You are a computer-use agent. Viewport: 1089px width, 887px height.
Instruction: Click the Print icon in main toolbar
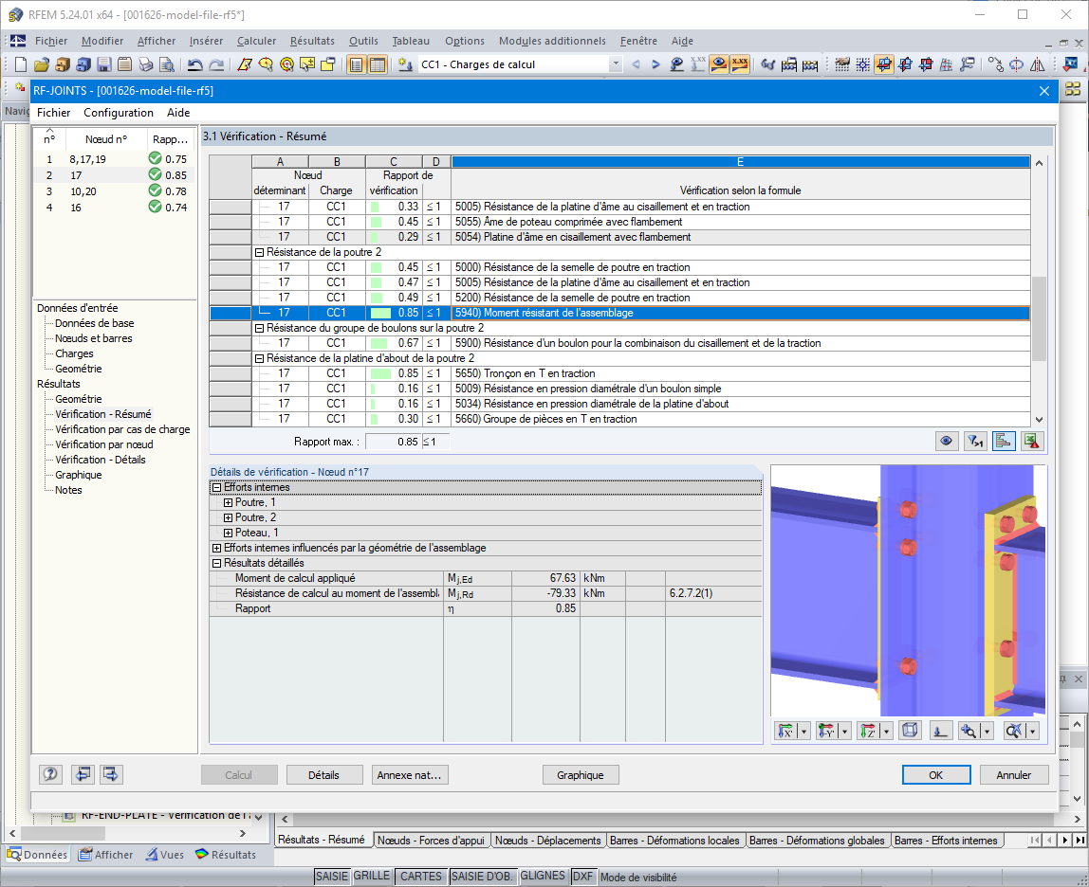click(x=146, y=64)
